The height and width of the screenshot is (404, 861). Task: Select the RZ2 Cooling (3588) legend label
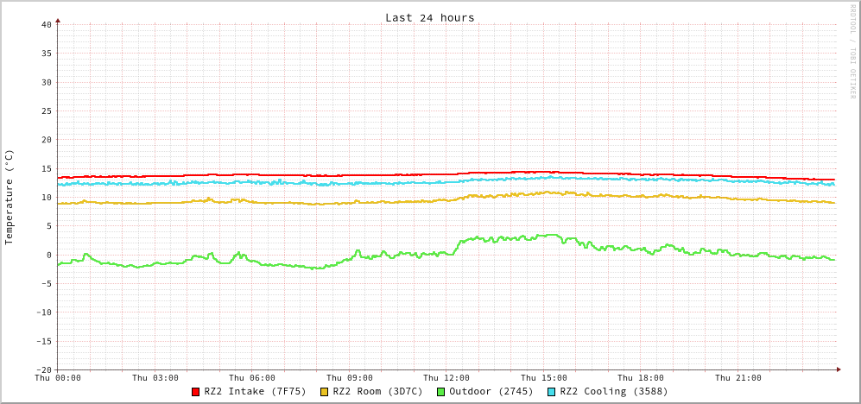[x=613, y=392]
